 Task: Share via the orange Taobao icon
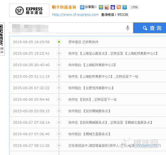[119, 7]
